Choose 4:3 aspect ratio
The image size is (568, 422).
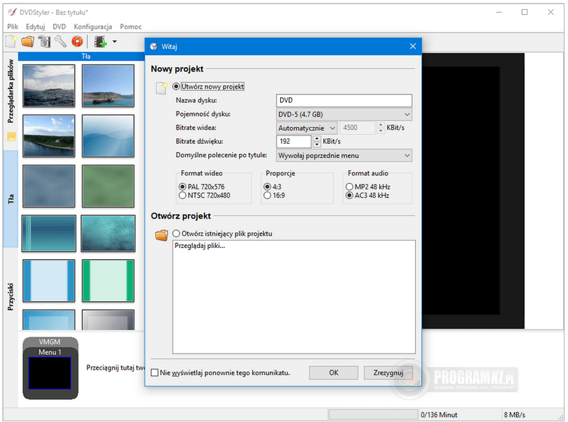coord(268,187)
